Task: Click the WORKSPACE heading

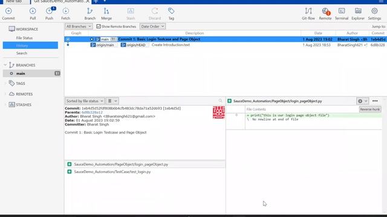Action: pyautogui.click(x=27, y=29)
